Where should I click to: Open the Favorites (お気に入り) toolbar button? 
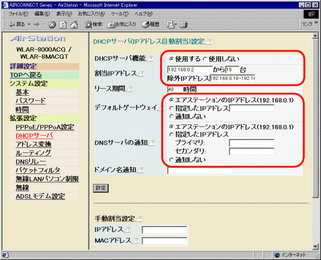(x=122, y=25)
